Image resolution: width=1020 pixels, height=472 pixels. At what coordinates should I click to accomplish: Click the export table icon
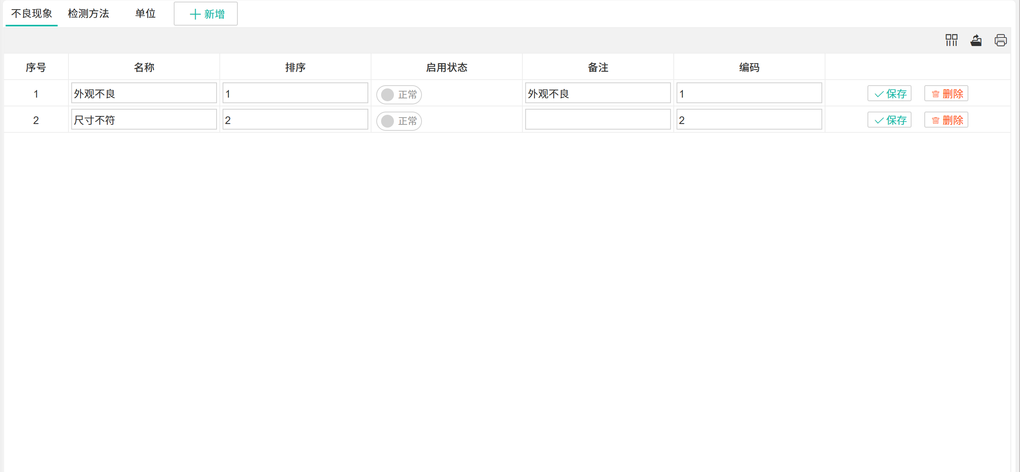point(976,40)
